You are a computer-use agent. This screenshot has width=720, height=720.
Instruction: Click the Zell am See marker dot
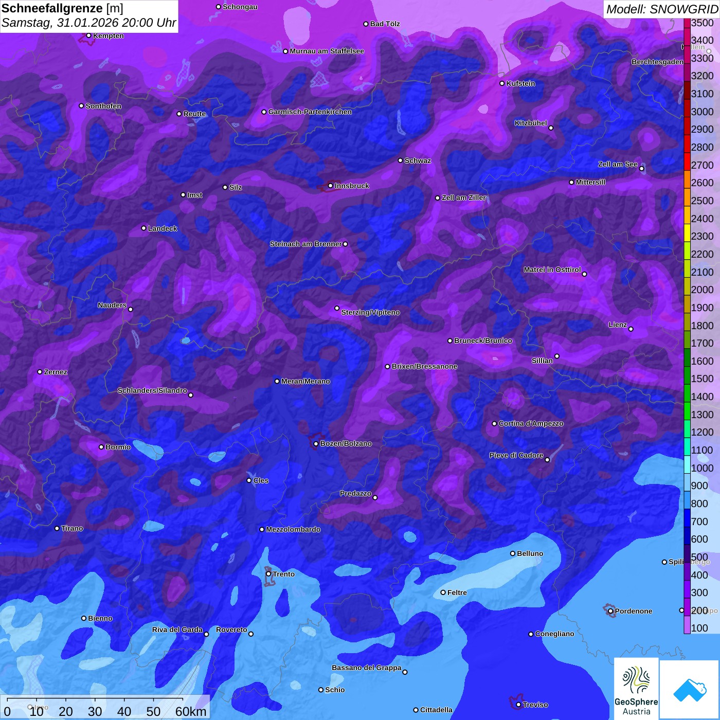coord(641,169)
